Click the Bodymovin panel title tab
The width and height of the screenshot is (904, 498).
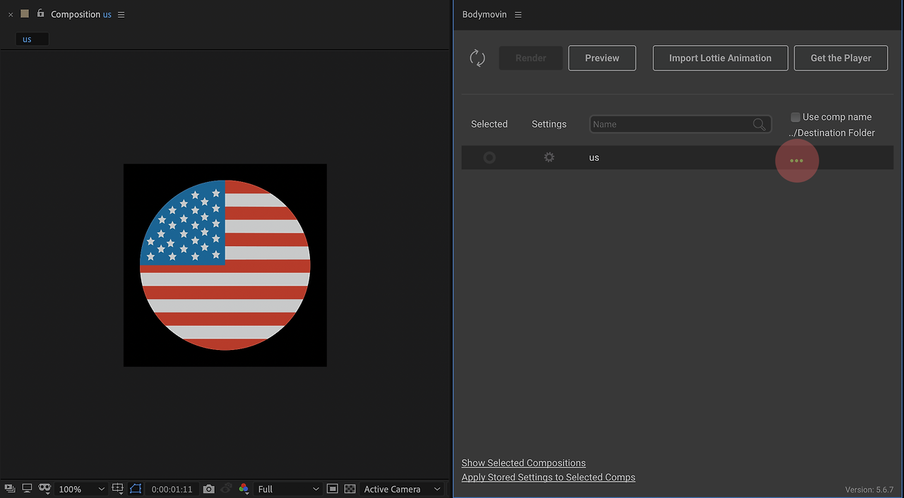click(484, 15)
